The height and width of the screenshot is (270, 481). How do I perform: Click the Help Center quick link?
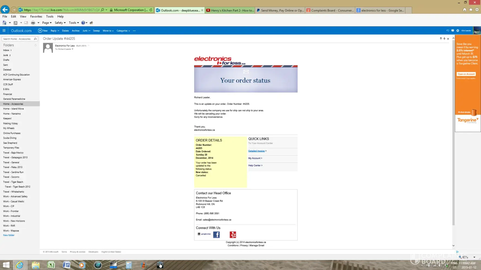[x=255, y=166]
